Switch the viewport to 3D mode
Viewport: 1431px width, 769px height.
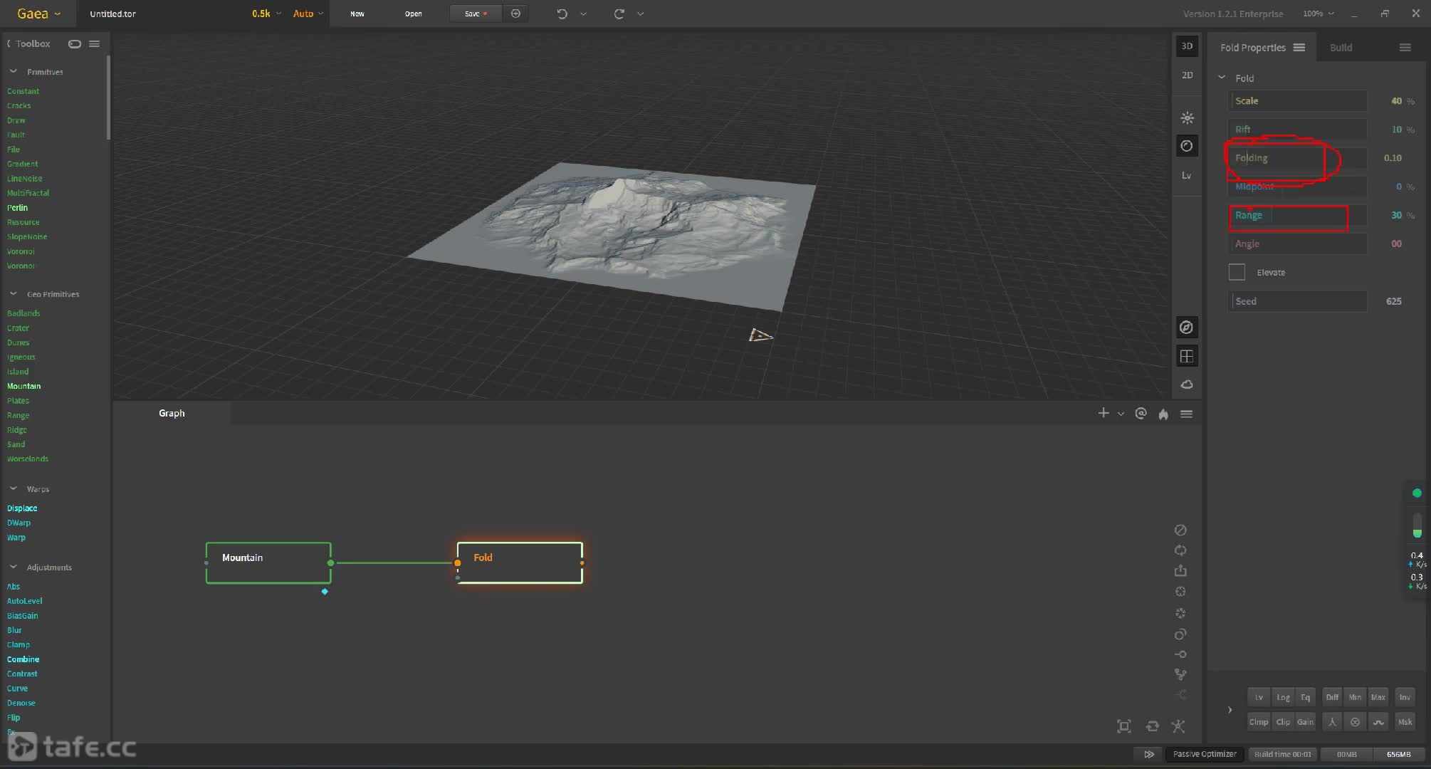[1187, 46]
